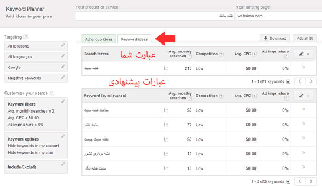Viewport: 322px width, 187px height.
Task: Download the keyword ideas
Action: coord(275,38)
